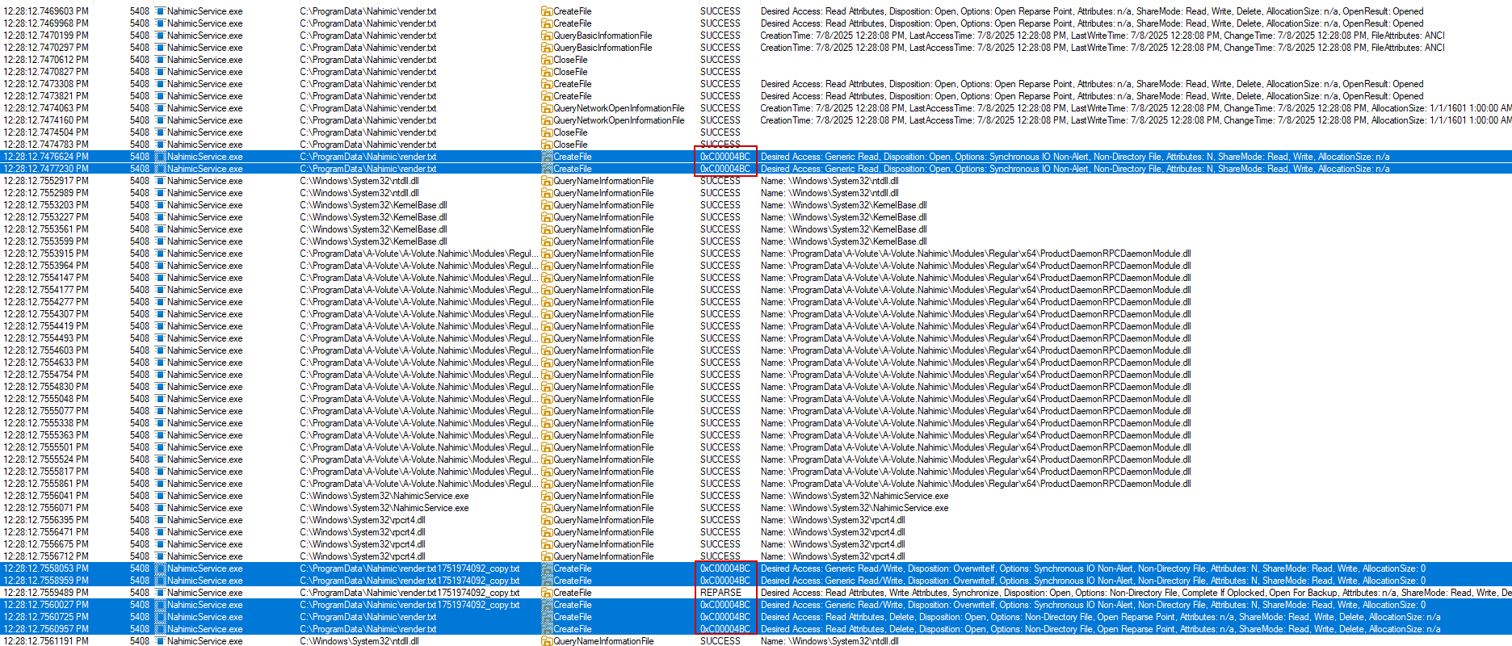Click the QueryBasicInformationFile icon at 12:28:12.7470199

[x=547, y=36]
